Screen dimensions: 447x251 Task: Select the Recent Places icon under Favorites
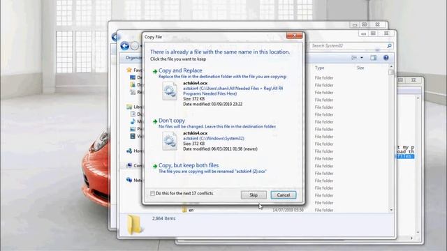point(133,92)
